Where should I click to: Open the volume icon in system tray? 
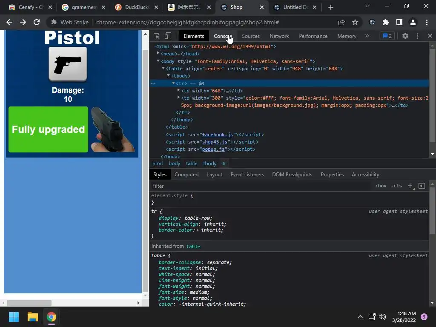click(382, 317)
